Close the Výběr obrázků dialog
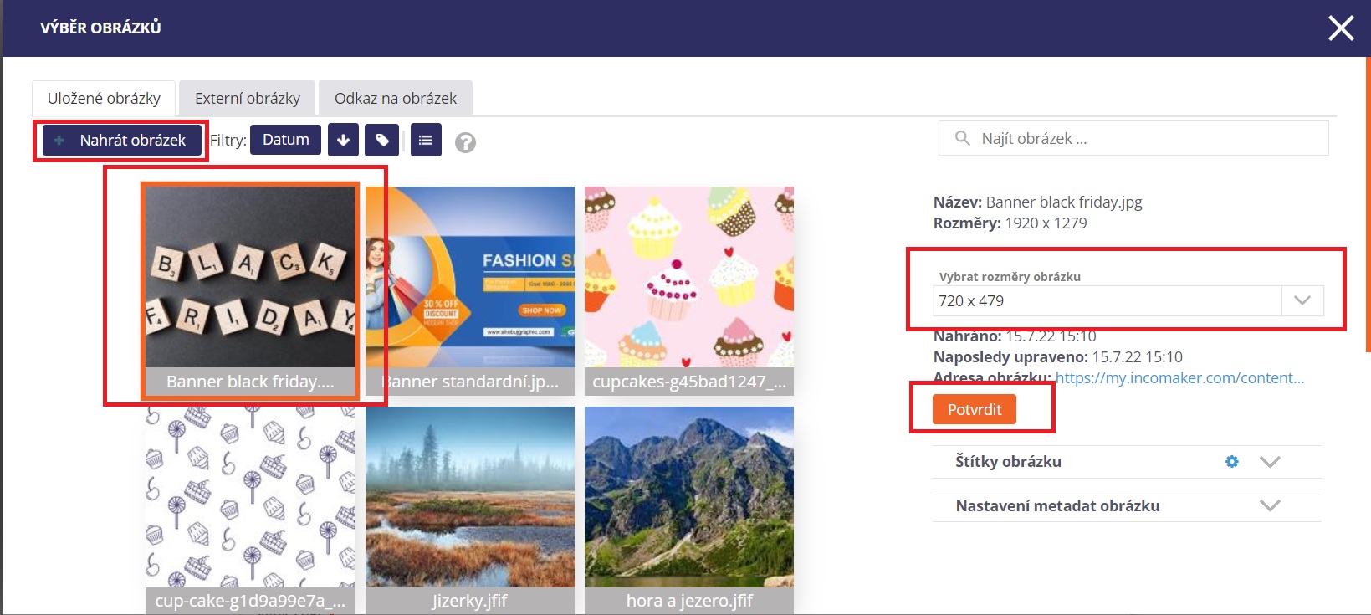 (1341, 28)
